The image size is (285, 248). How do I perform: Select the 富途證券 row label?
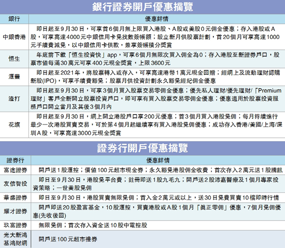coord(15,169)
